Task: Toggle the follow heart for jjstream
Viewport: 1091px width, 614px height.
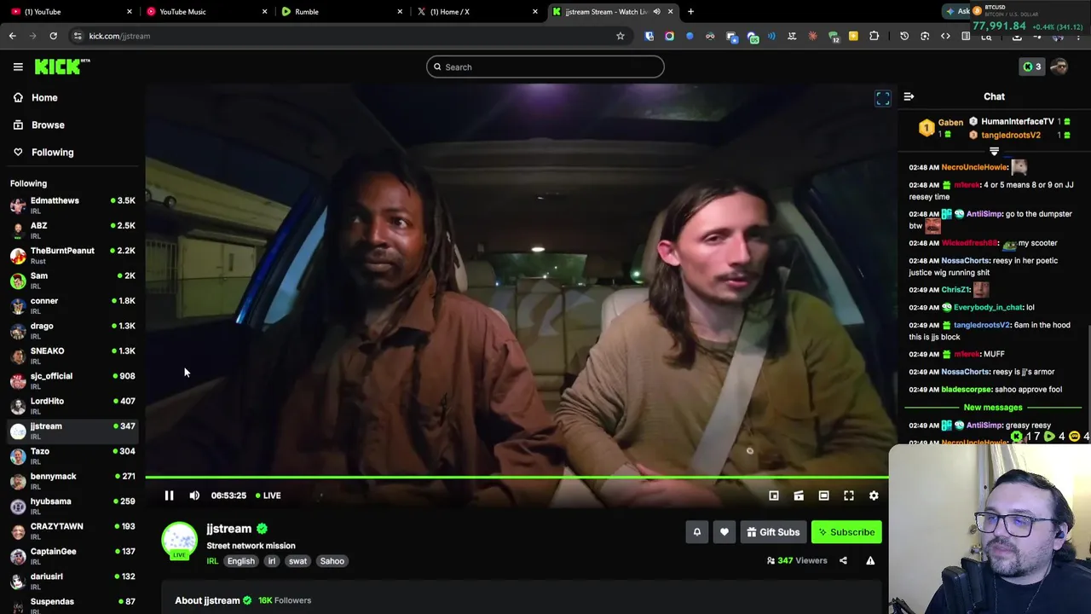Action: [x=724, y=532]
